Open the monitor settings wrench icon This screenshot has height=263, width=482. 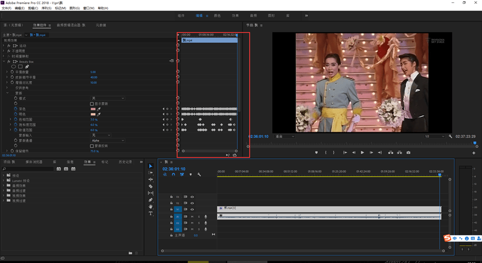[450, 136]
